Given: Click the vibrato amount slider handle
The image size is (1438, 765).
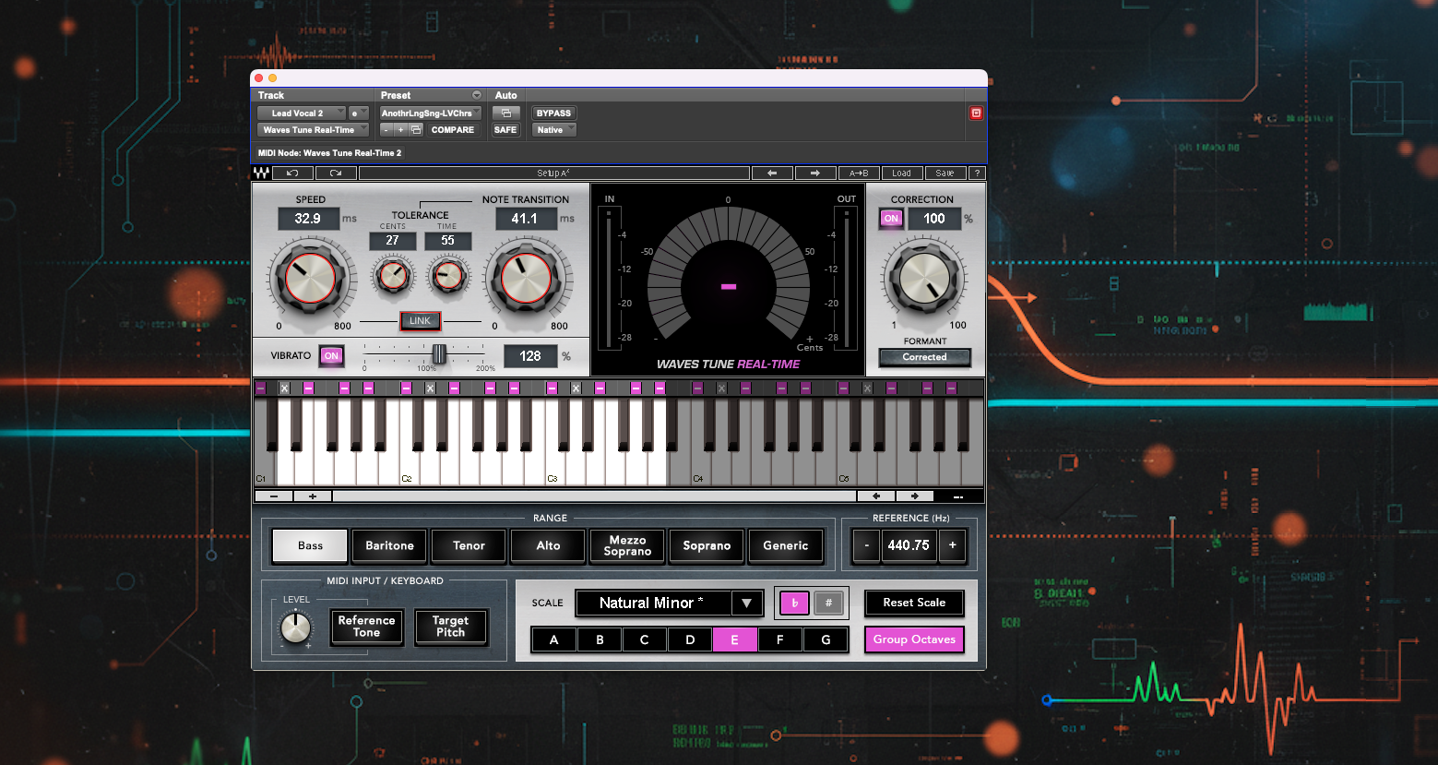Looking at the screenshot, I should [439, 354].
